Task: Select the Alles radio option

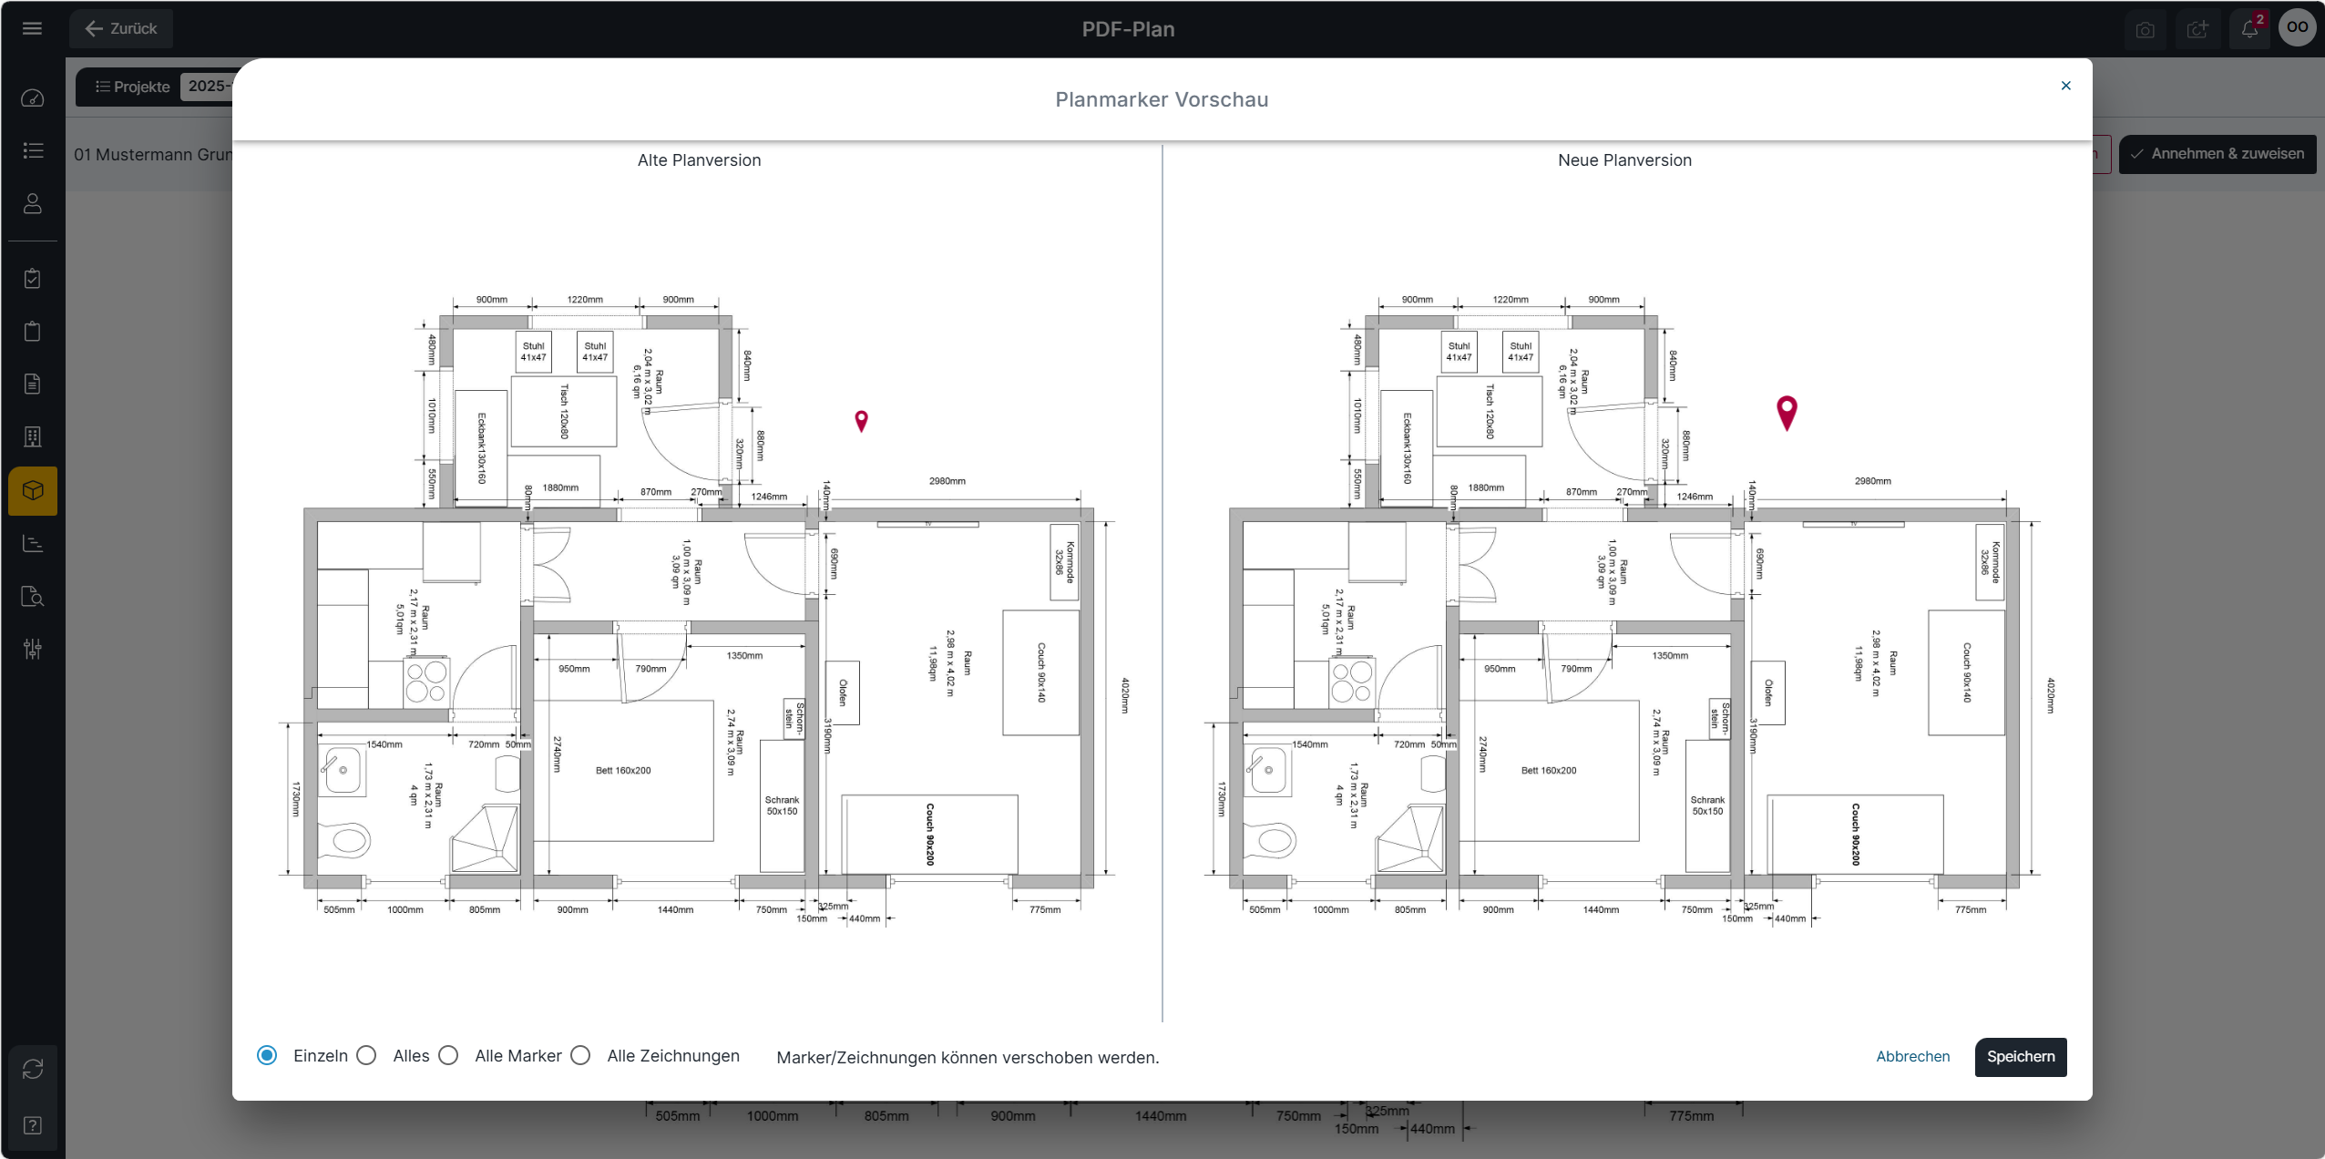Action: [x=366, y=1055]
